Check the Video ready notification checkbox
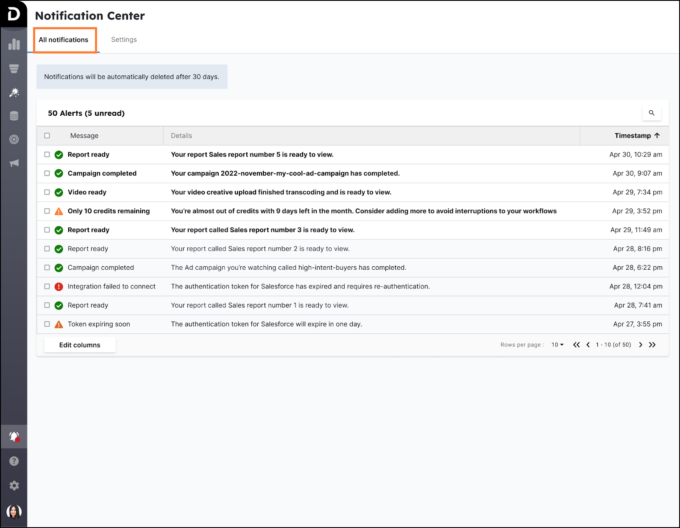 tap(47, 192)
